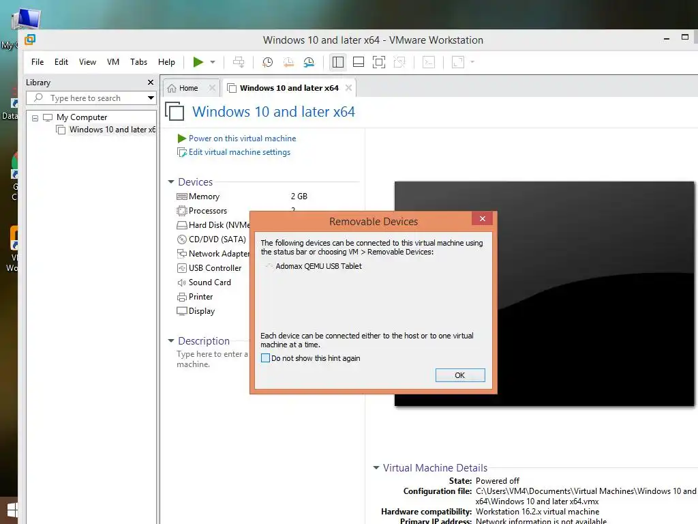Collapse the Description section
The width and height of the screenshot is (698, 524).
pyautogui.click(x=171, y=340)
